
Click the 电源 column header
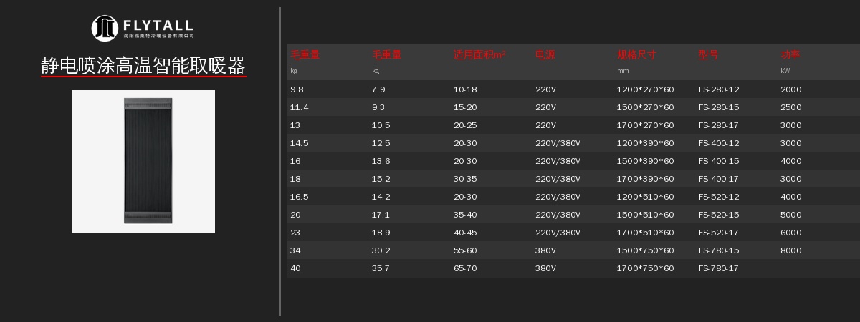pos(545,54)
